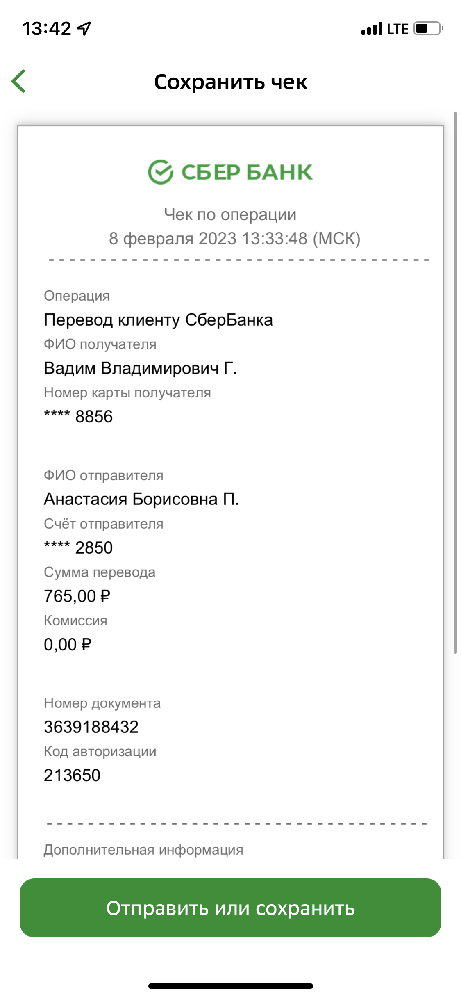
Task: Tap the home indicator bar
Action: [230, 986]
